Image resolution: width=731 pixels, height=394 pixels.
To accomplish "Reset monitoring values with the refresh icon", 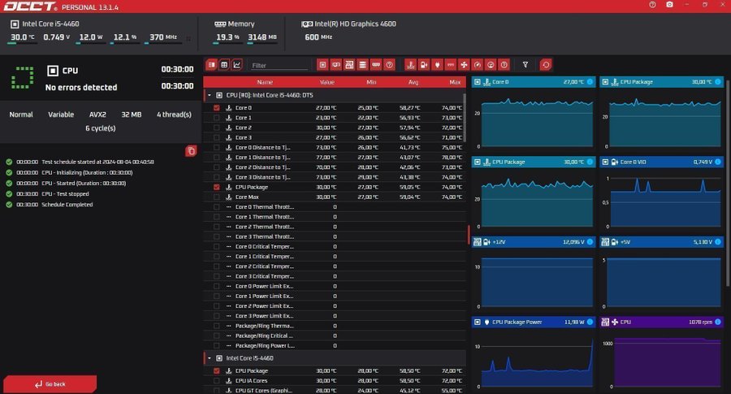I will click(546, 64).
